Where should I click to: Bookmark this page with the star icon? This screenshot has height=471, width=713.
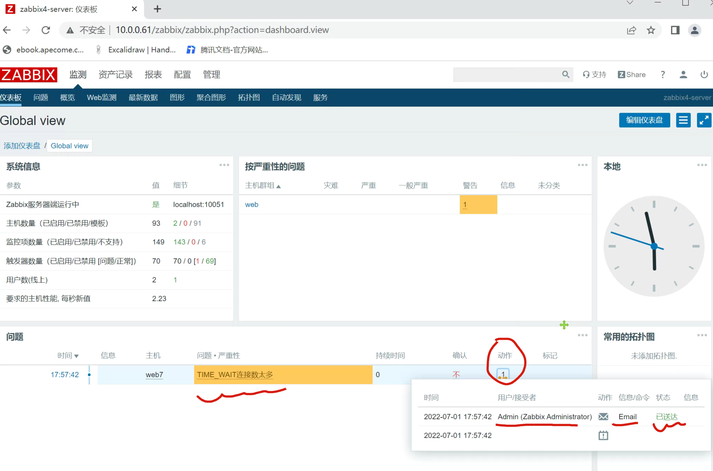coord(651,30)
